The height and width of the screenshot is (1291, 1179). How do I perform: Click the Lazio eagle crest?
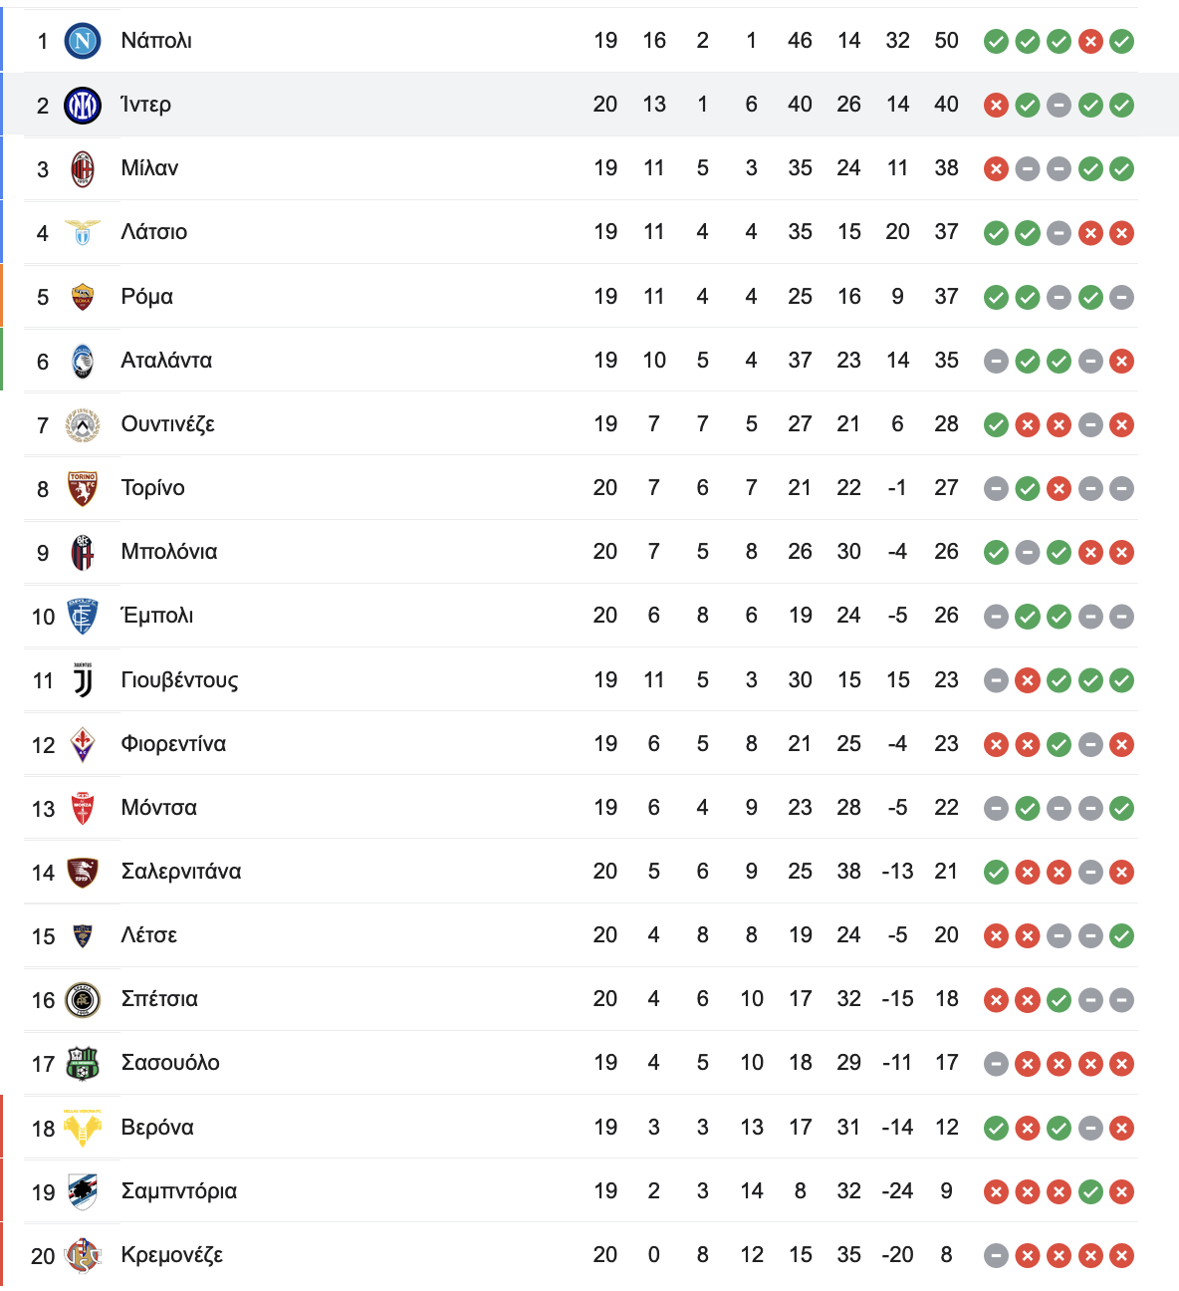pos(83,232)
